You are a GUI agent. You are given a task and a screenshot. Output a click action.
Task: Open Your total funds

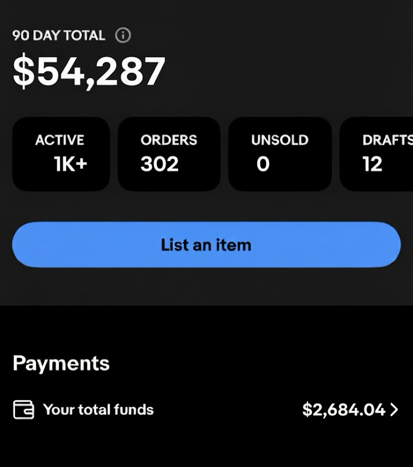pos(98,410)
